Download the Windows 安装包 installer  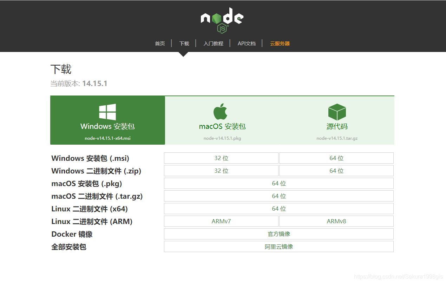[107, 120]
